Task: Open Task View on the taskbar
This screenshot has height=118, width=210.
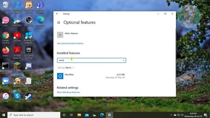Action: (x=72, y=115)
